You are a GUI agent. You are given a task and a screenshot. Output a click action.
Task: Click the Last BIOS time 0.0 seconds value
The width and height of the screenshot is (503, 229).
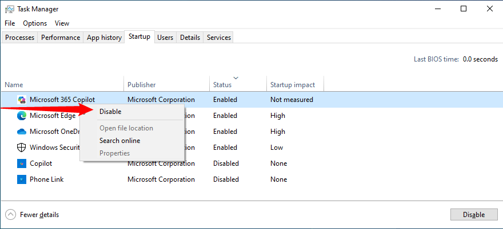click(x=480, y=59)
